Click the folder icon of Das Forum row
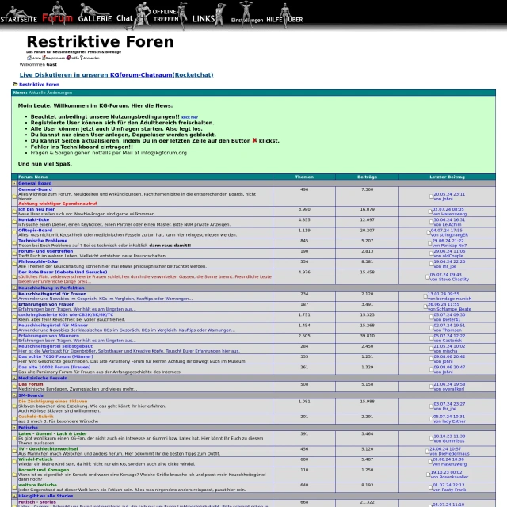Image resolution: width=507 pixels, height=507 pixels. coord(14,387)
